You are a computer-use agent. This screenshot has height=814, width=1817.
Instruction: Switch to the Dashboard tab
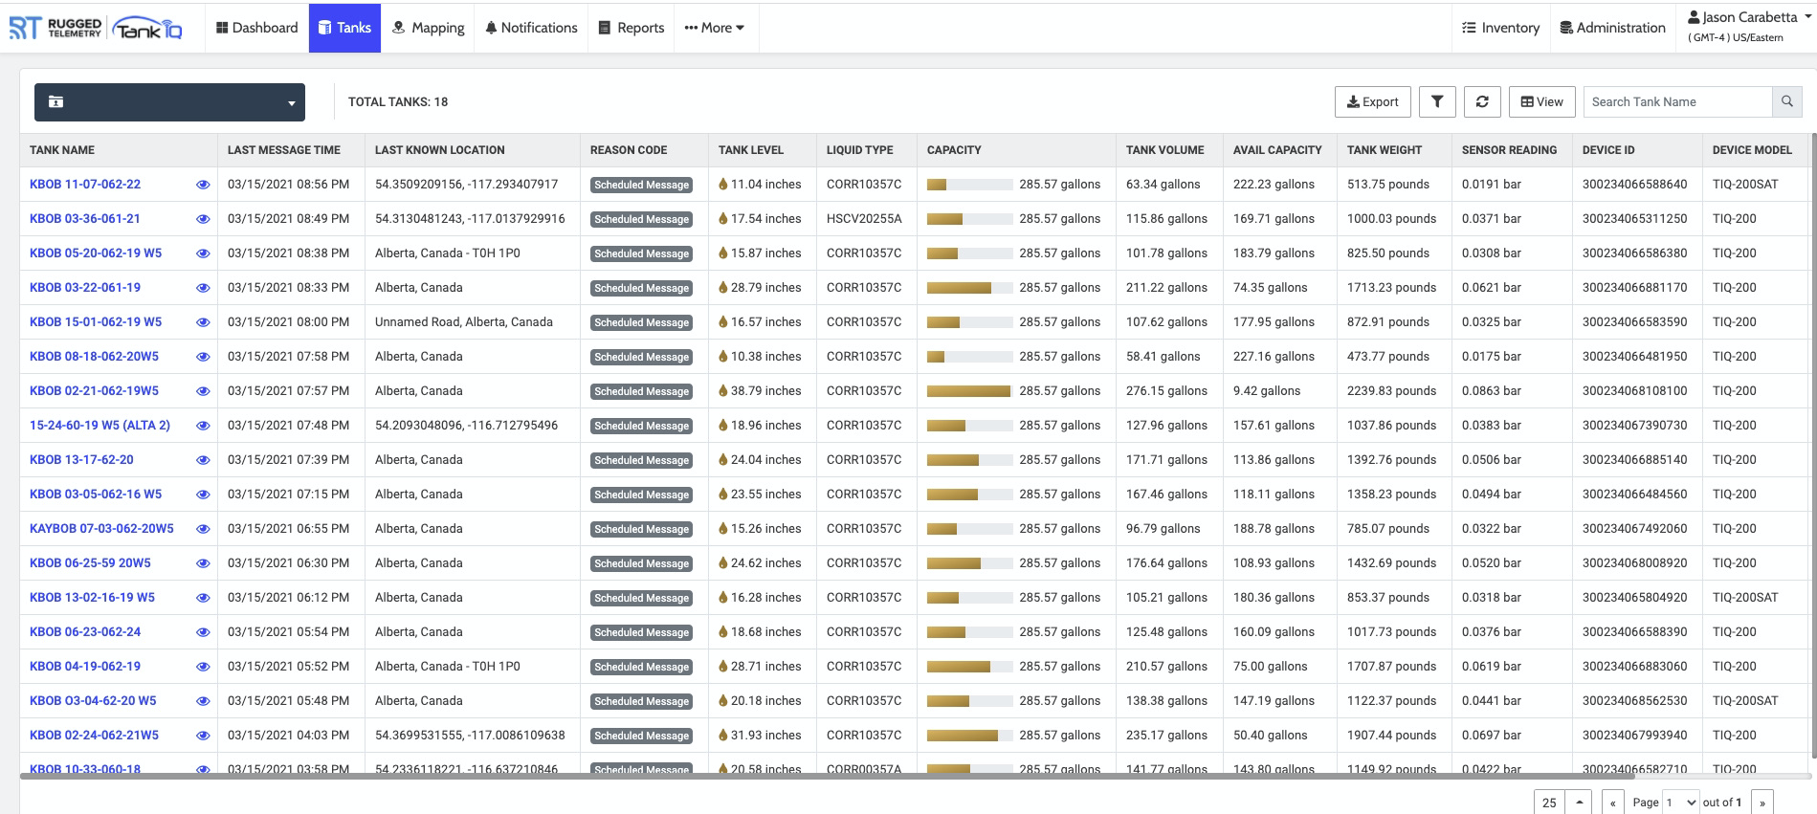256,28
